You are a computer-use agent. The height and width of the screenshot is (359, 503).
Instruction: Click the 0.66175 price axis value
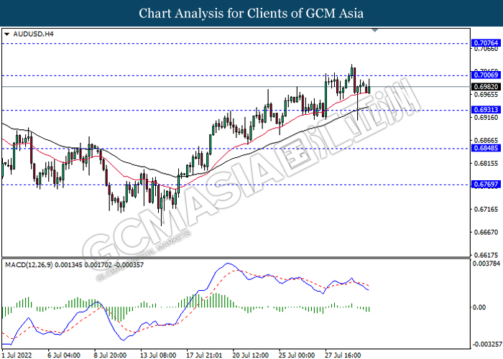[x=486, y=255]
